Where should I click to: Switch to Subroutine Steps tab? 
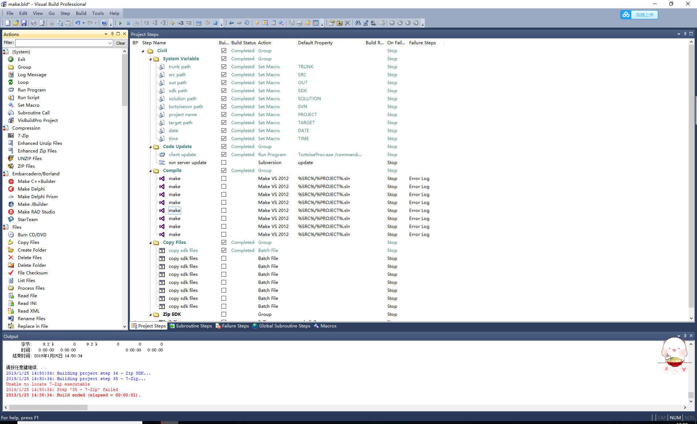(191, 326)
